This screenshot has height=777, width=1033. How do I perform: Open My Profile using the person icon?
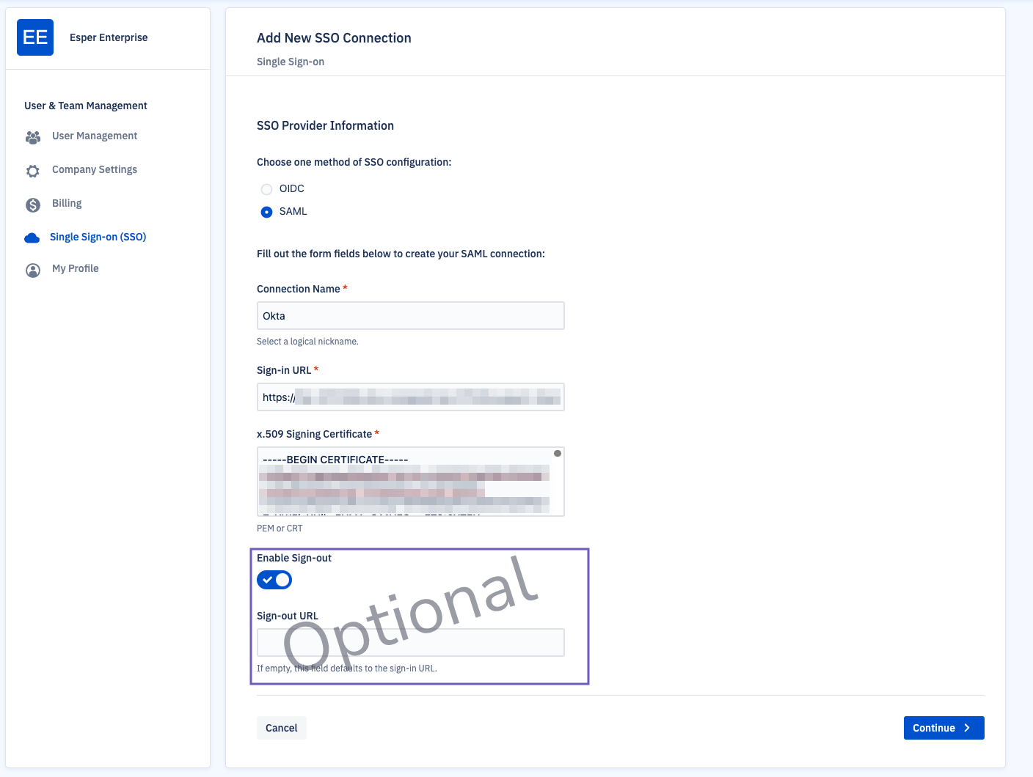point(33,270)
